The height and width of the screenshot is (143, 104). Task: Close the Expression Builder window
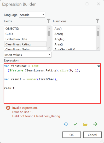99,4
